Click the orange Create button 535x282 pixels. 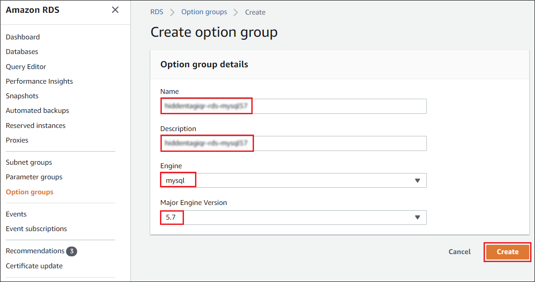pyautogui.click(x=508, y=252)
